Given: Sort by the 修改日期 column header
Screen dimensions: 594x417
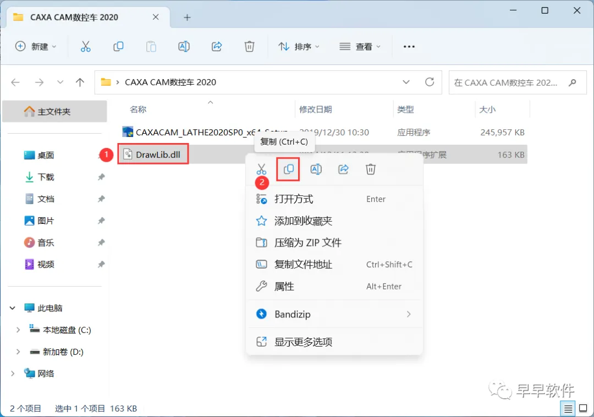Looking at the screenshot, I should 316,109.
